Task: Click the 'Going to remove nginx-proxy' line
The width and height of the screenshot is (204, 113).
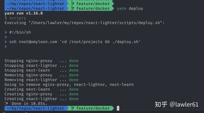Action: tap(69, 85)
